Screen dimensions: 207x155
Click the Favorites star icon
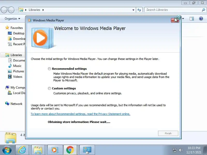tap(7, 28)
